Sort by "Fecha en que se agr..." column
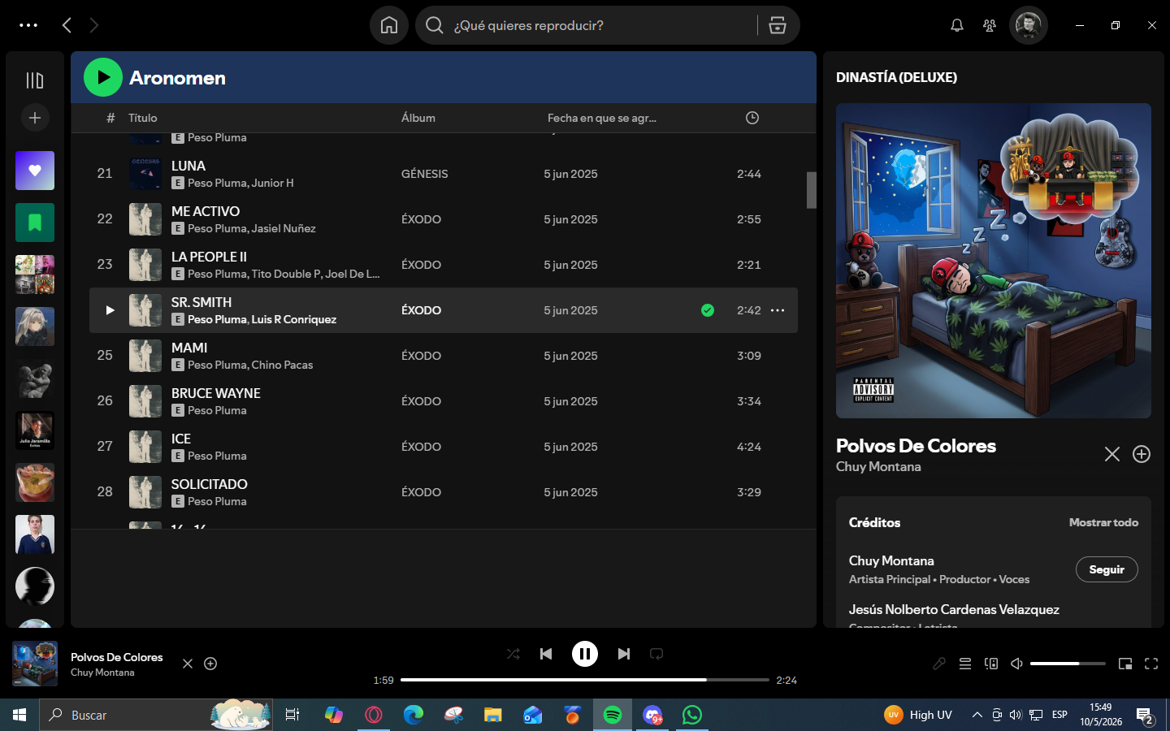This screenshot has height=731, width=1170. click(x=602, y=118)
